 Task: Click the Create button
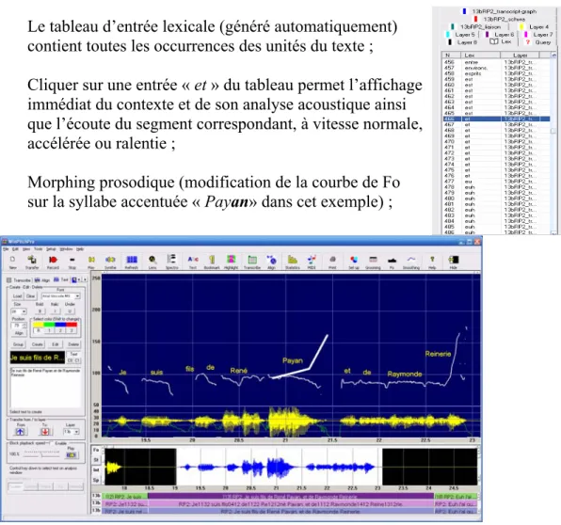pos(38,344)
